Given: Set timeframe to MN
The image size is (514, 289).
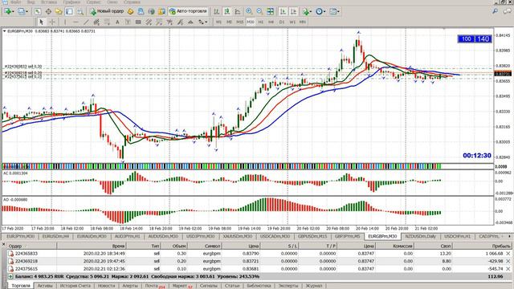Looking at the screenshot, I should 302,22.
